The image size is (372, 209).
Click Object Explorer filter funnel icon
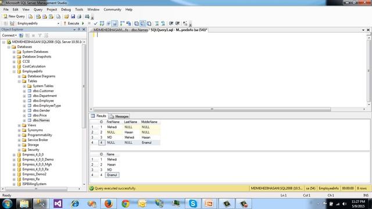click(x=40, y=35)
